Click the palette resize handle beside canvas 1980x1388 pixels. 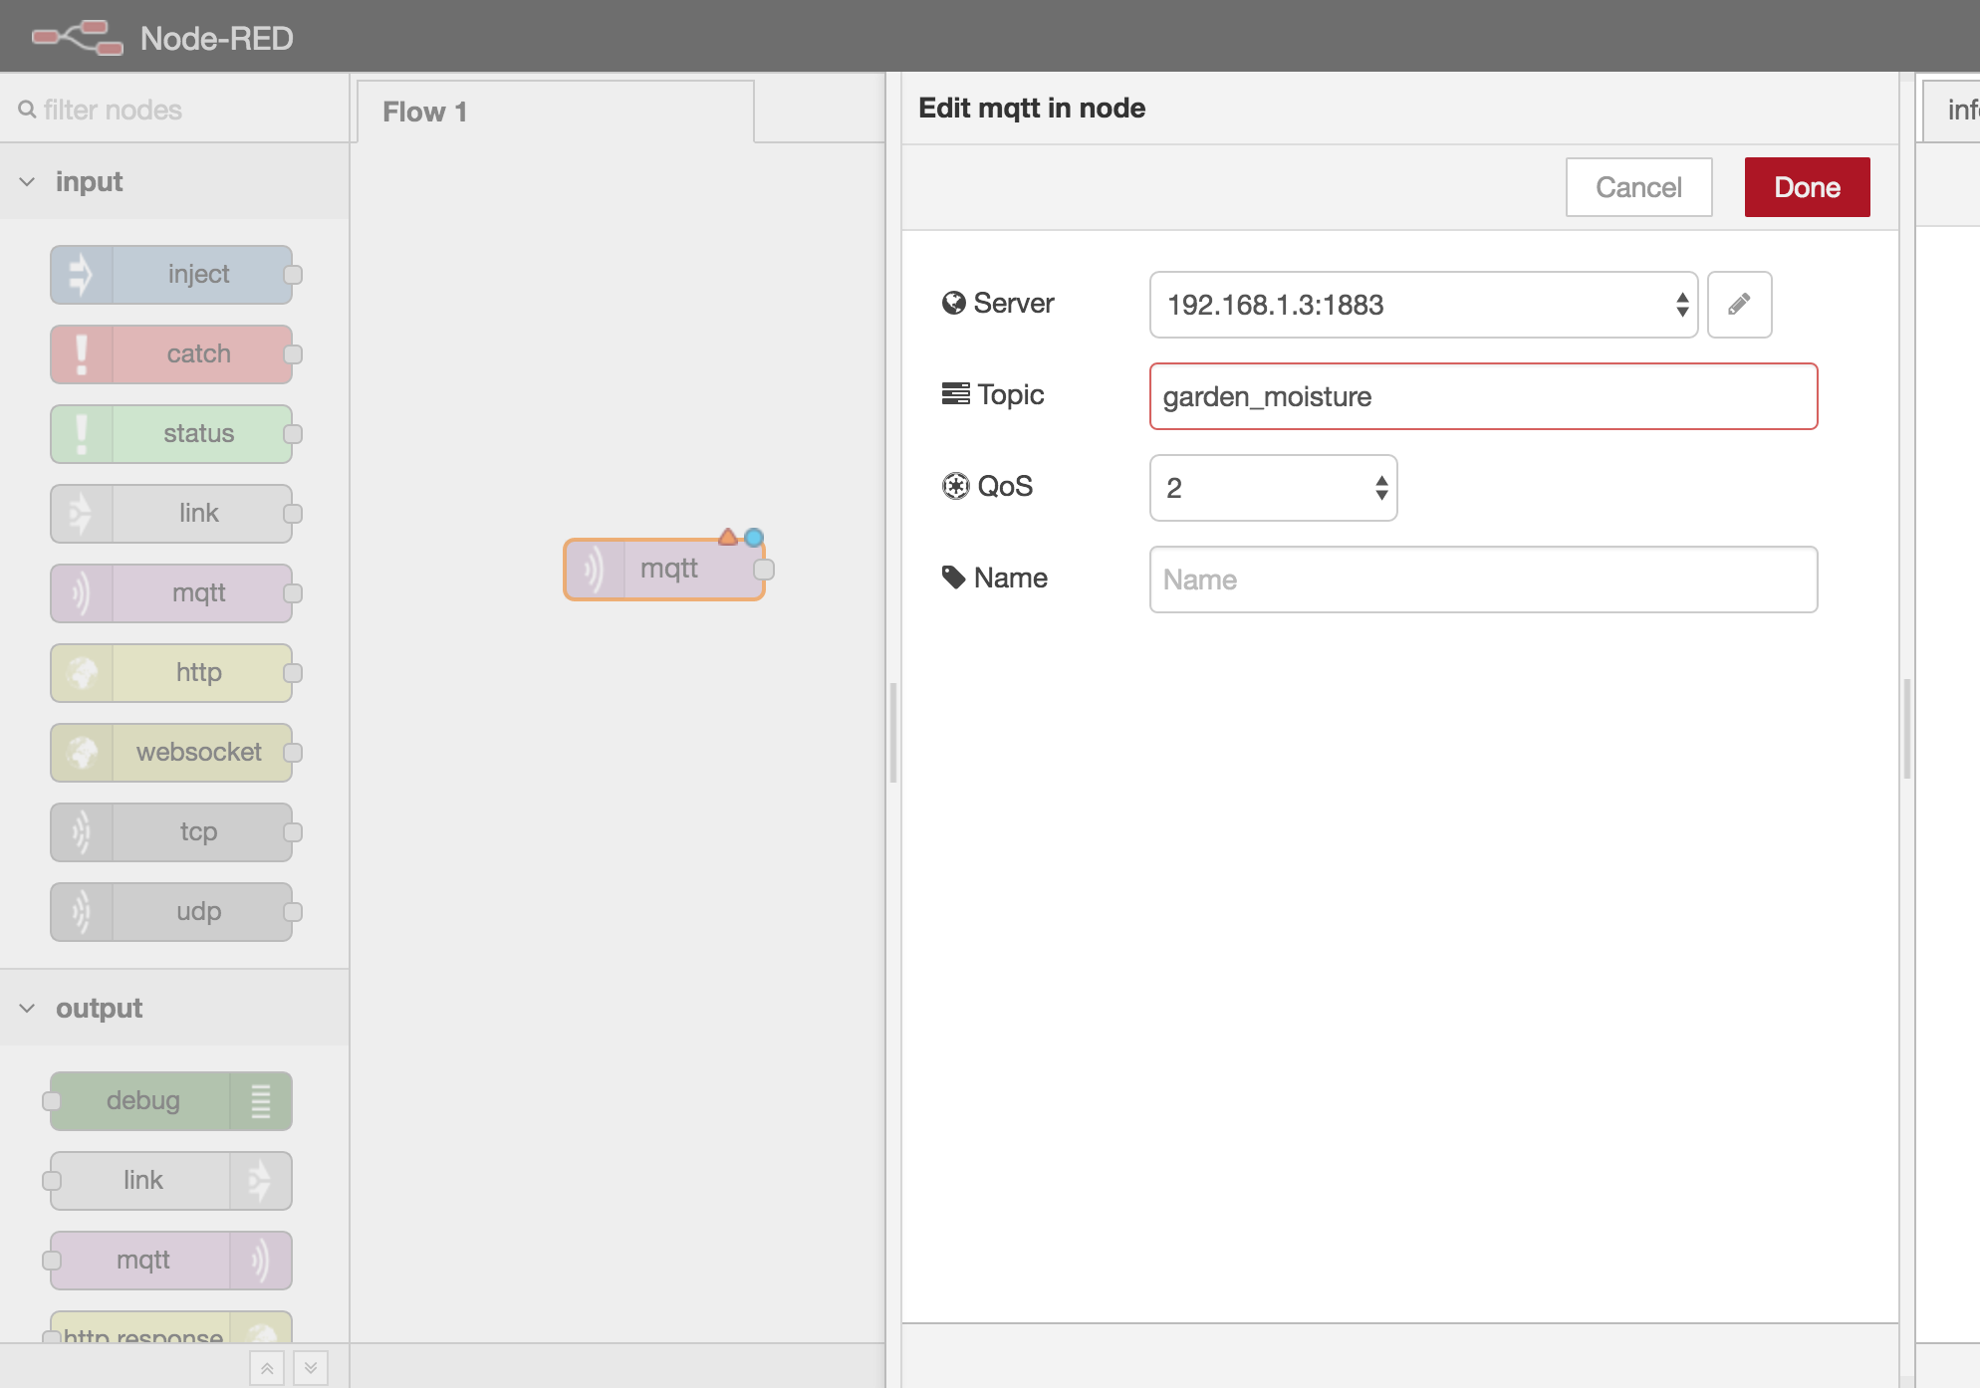pos(893,733)
